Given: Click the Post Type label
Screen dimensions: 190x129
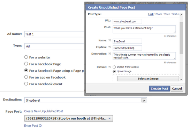Looking at the screenshot, I should (x=94, y=14).
